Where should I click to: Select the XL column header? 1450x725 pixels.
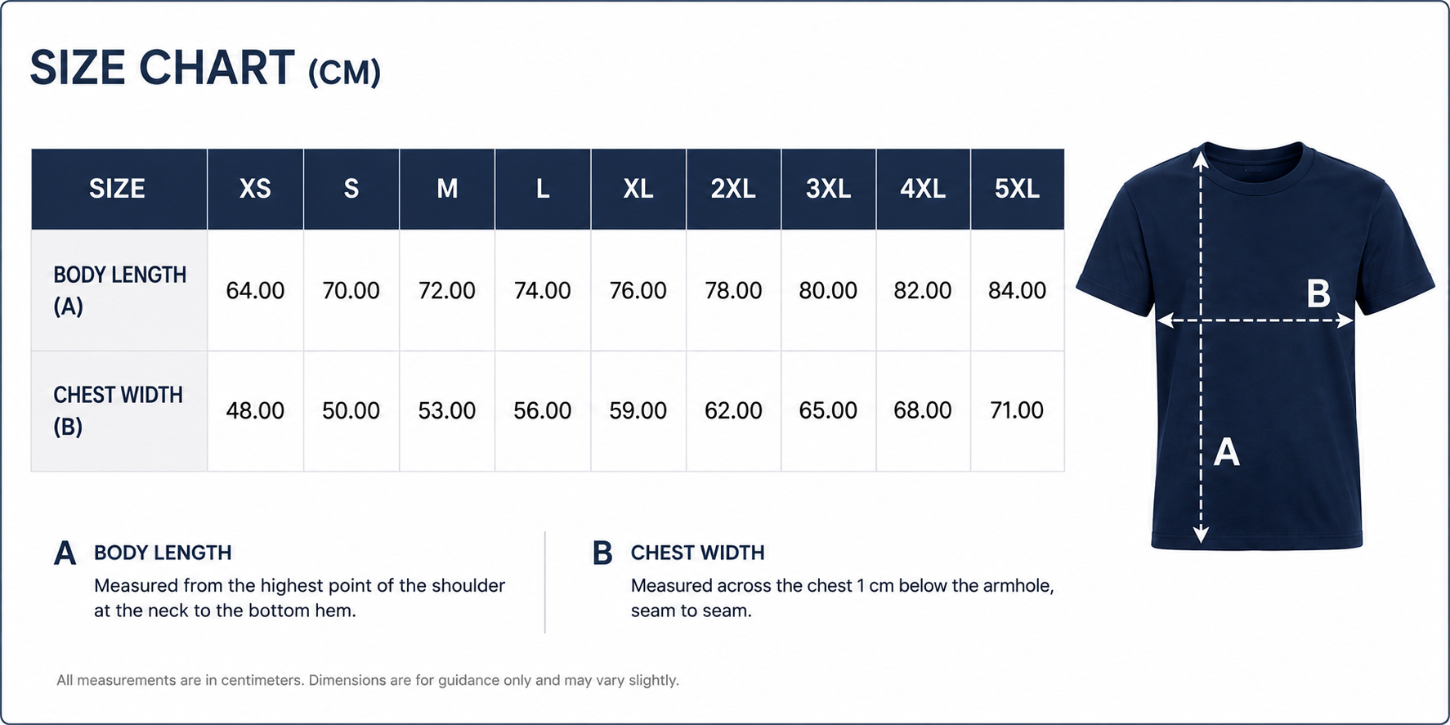pyautogui.click(x=638, y=189)
